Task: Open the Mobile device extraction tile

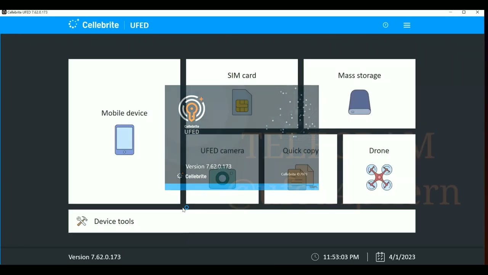Action: coord(124,131)
